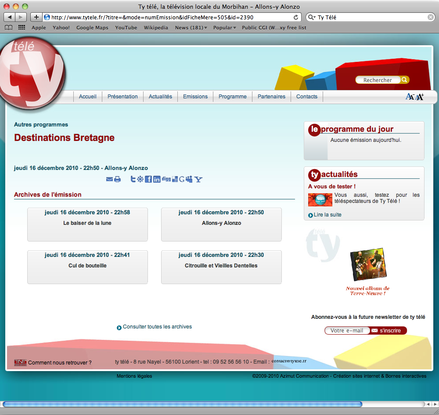
Task: Click Mentions légales link
Action: [x=134, y=376]
